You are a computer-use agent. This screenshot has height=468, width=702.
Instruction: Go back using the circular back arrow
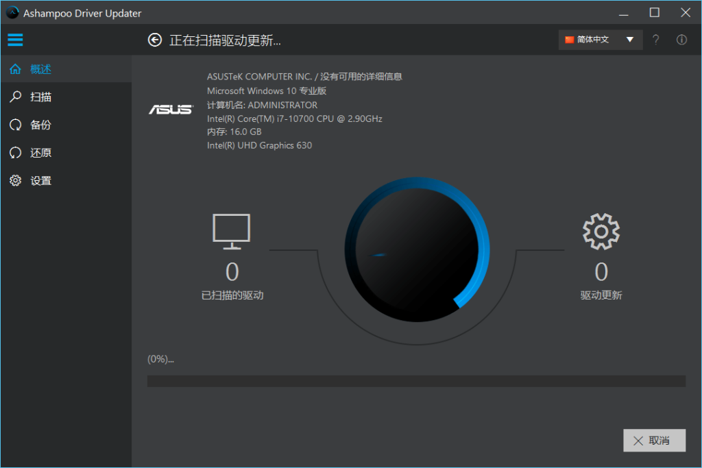pos(154,40)
